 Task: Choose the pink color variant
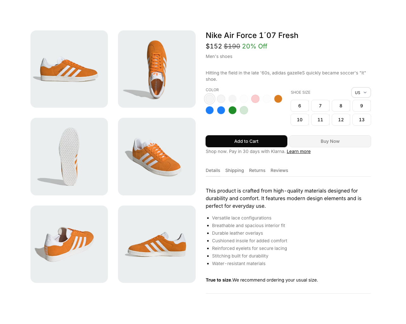coord(255,98)
